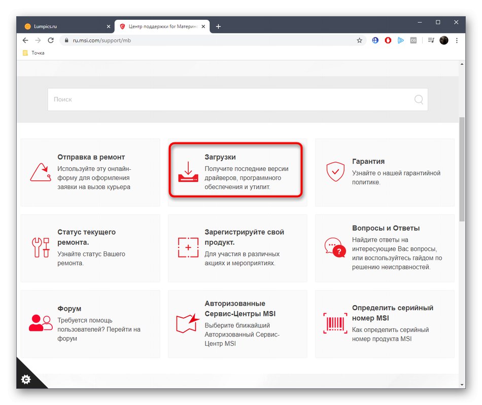The height and width of the screenshot is (405, 482).
Task: Click text "Получите последние версии драйверов"
Action: (x=247, y=173)
